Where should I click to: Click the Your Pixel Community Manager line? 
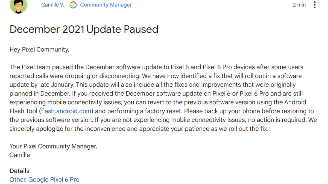click(53, 146)
